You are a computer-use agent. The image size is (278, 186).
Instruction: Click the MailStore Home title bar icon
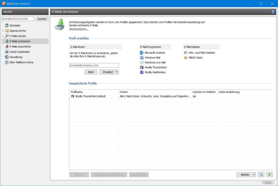pos(3,4)
